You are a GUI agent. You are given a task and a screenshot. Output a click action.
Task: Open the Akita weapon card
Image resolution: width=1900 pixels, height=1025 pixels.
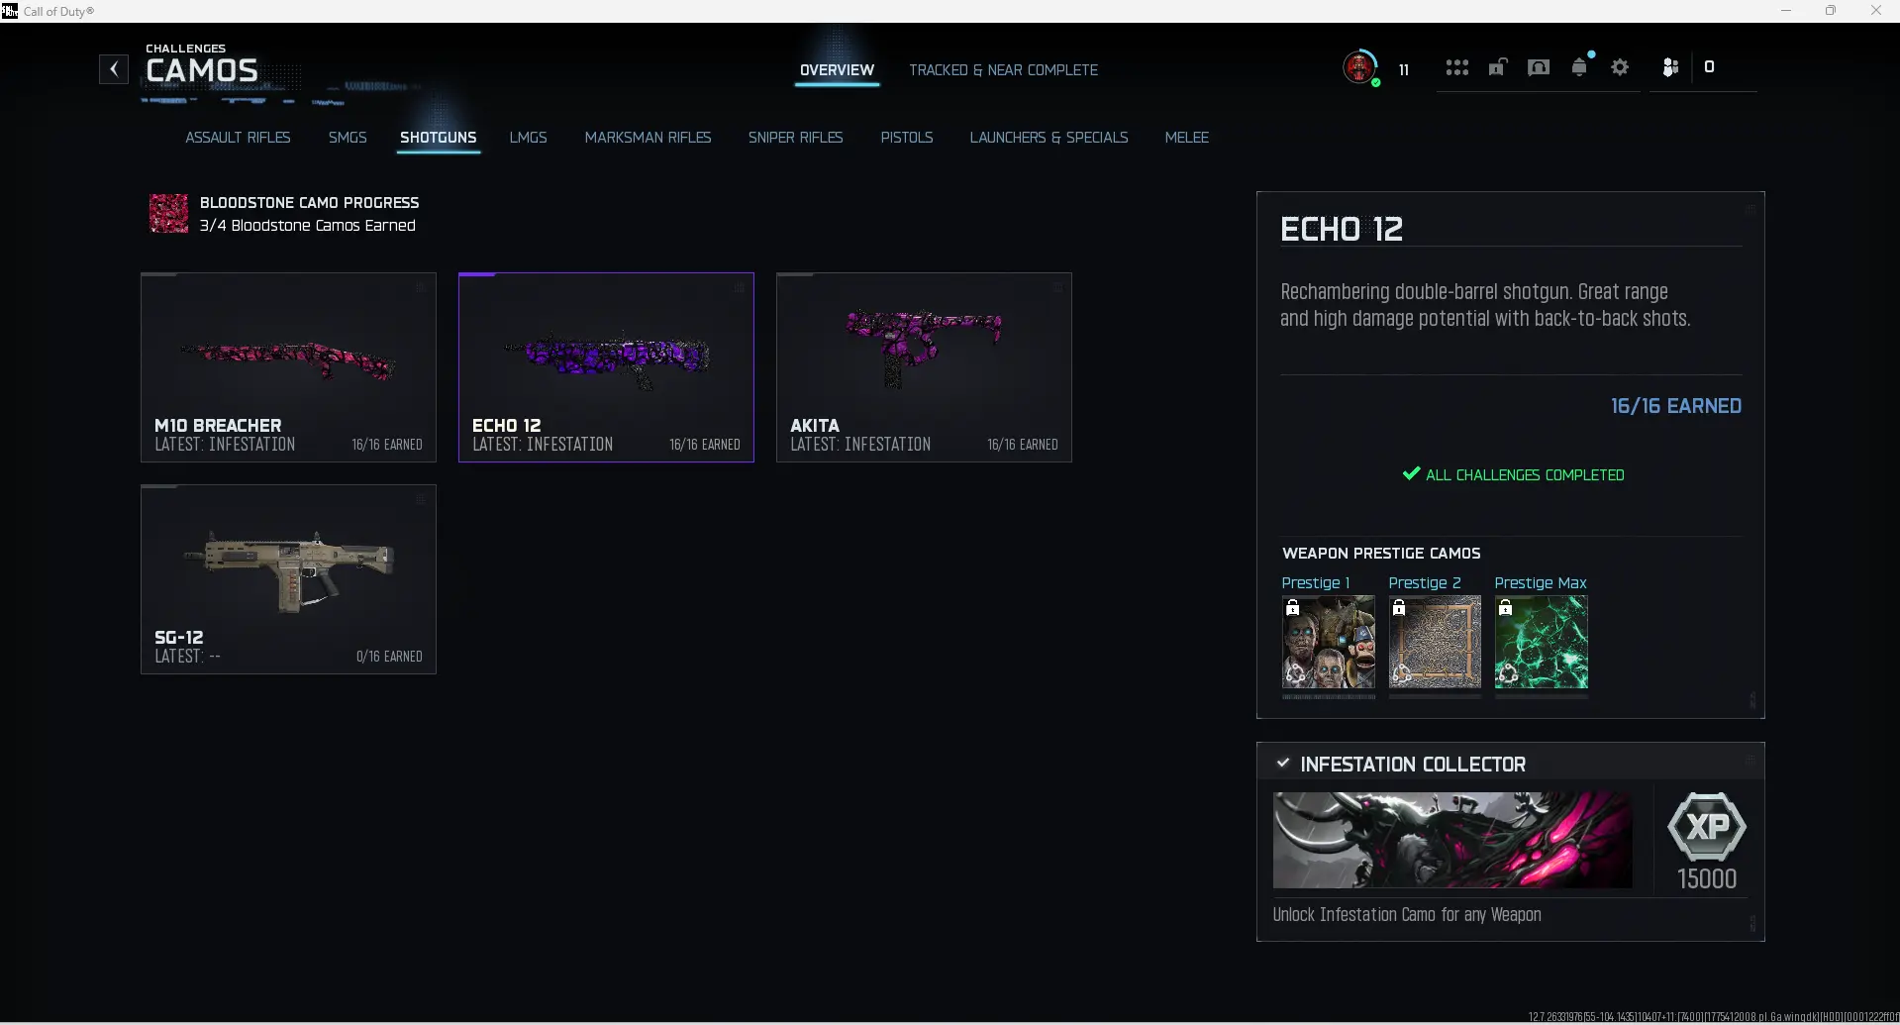point(924,367)
